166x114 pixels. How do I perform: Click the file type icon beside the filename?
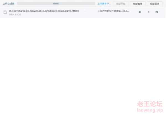(x=5, y=12)
